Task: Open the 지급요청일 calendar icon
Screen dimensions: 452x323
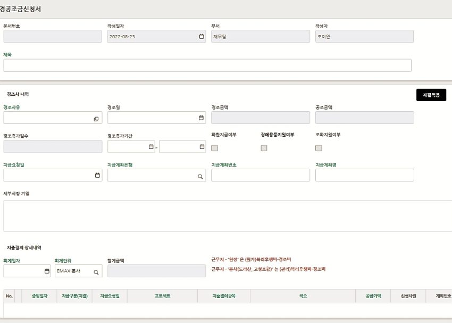Action: (x=97, y=175)
